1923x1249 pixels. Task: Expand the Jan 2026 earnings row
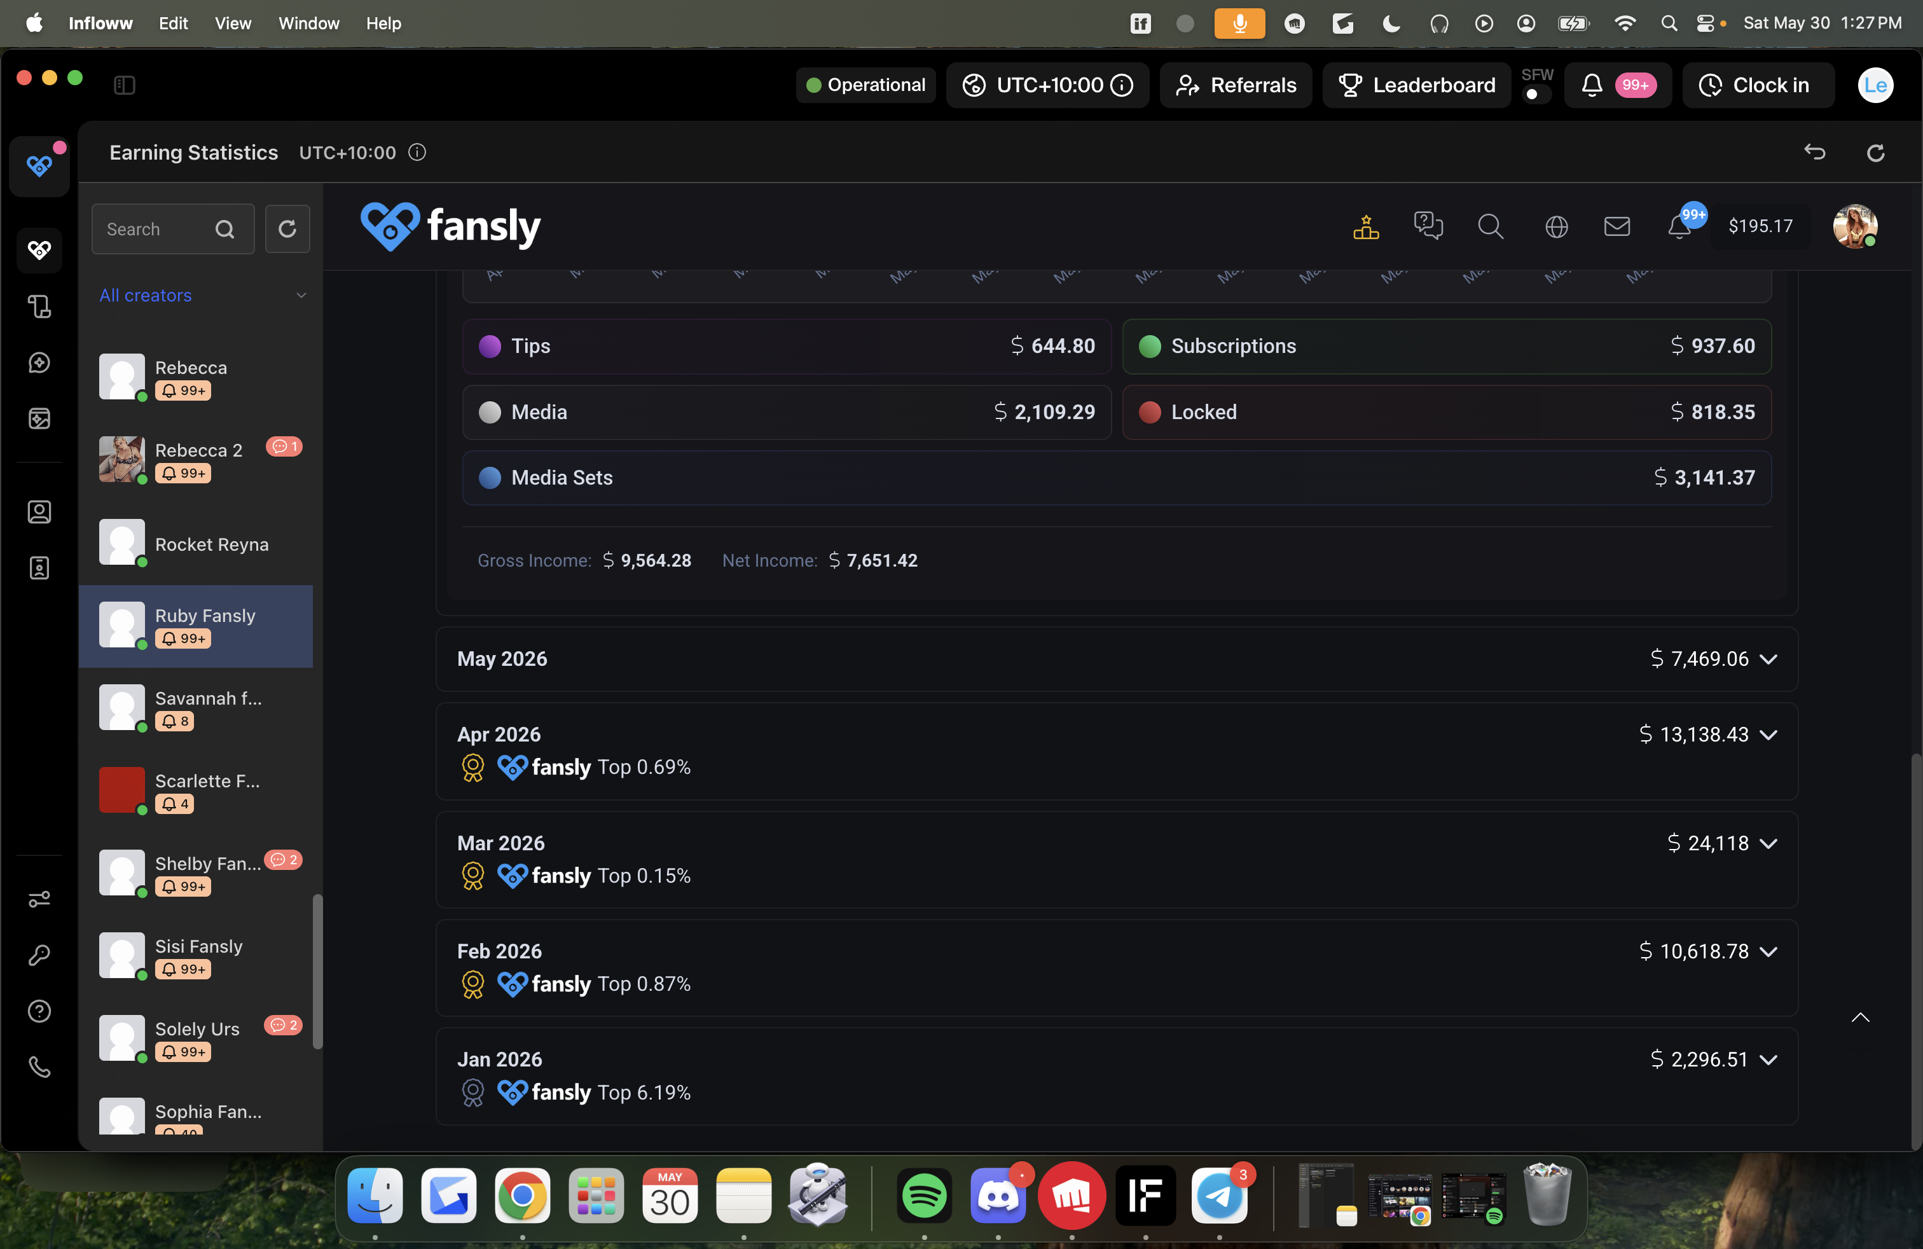click(1117, 1076)
